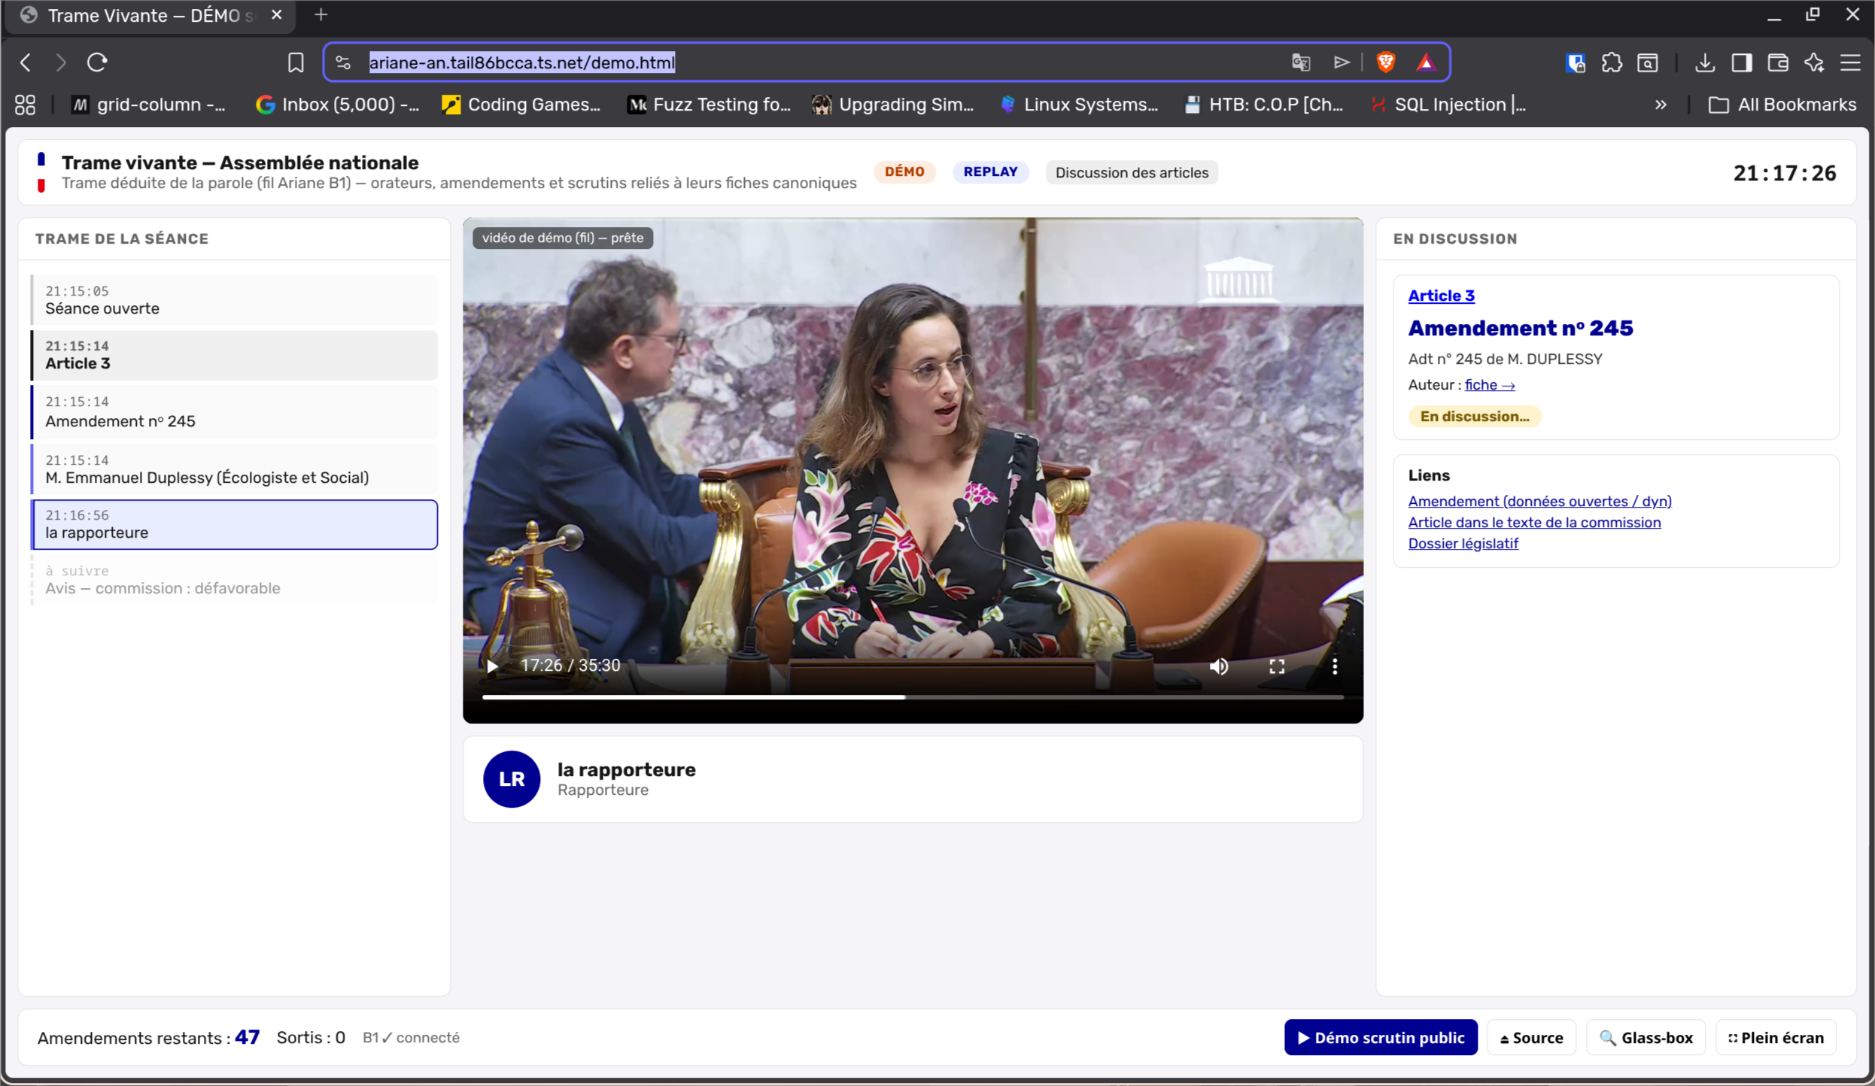Open the Glass-box button

[x=1646, y=1038]
